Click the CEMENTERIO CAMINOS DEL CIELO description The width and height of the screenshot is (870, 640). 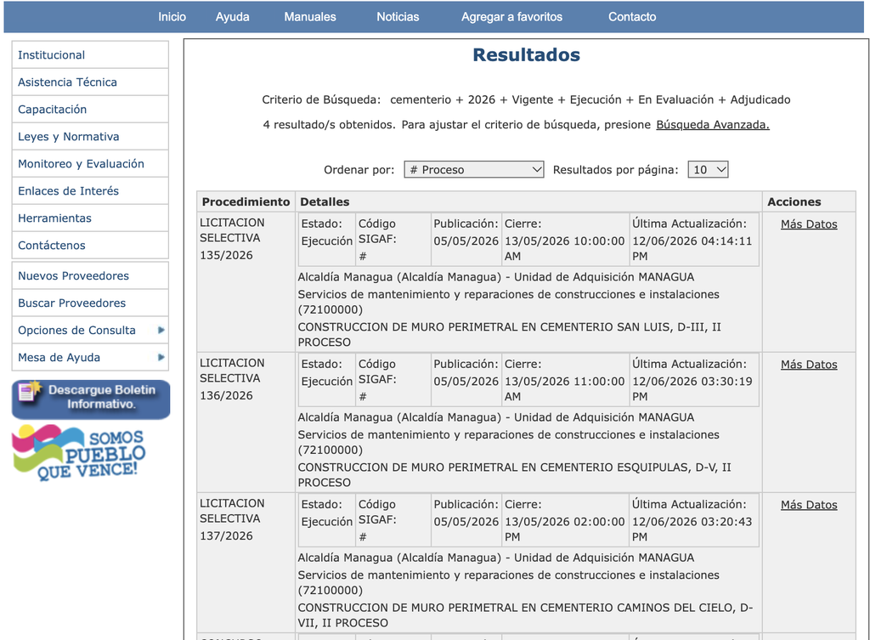coord(525,615)
